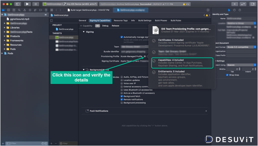Screen dimensions: 258x146
Task: Enable Audio, AirPlay, and Picture mode
Action: 122,77
